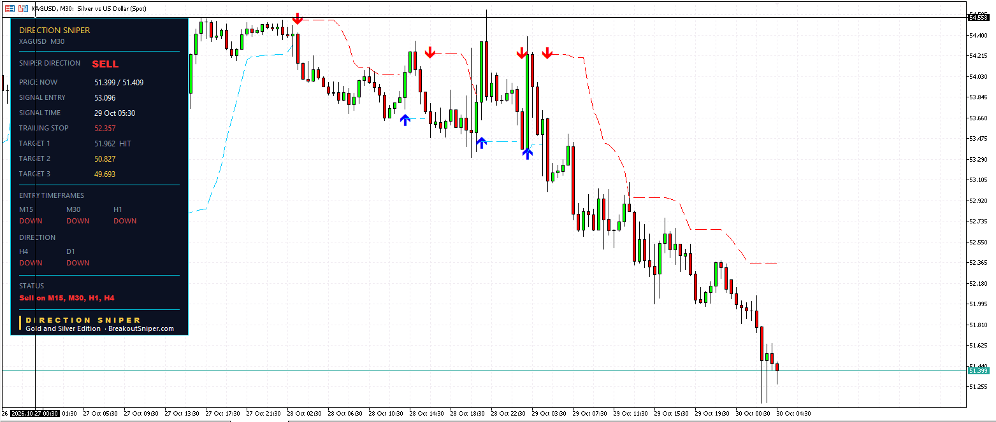996x422 pixels.
Task: Click the signal entry value '53.096'
Action: (105, 97)
